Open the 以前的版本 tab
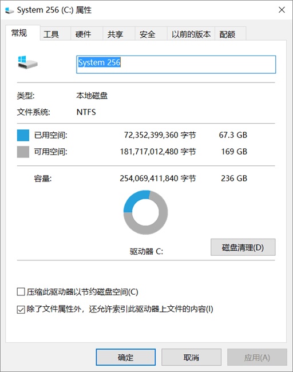293x372 pixels. pyautogui.click(x=191, y=34)
